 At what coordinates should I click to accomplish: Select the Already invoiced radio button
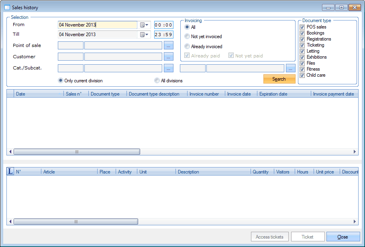pos(187,47)
